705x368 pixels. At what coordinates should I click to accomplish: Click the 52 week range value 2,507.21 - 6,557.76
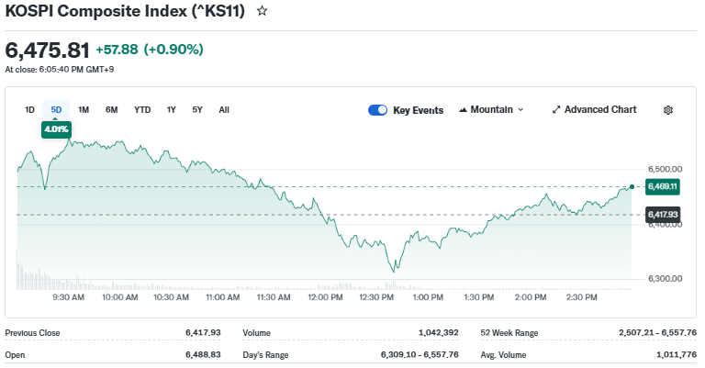[657, 332]
